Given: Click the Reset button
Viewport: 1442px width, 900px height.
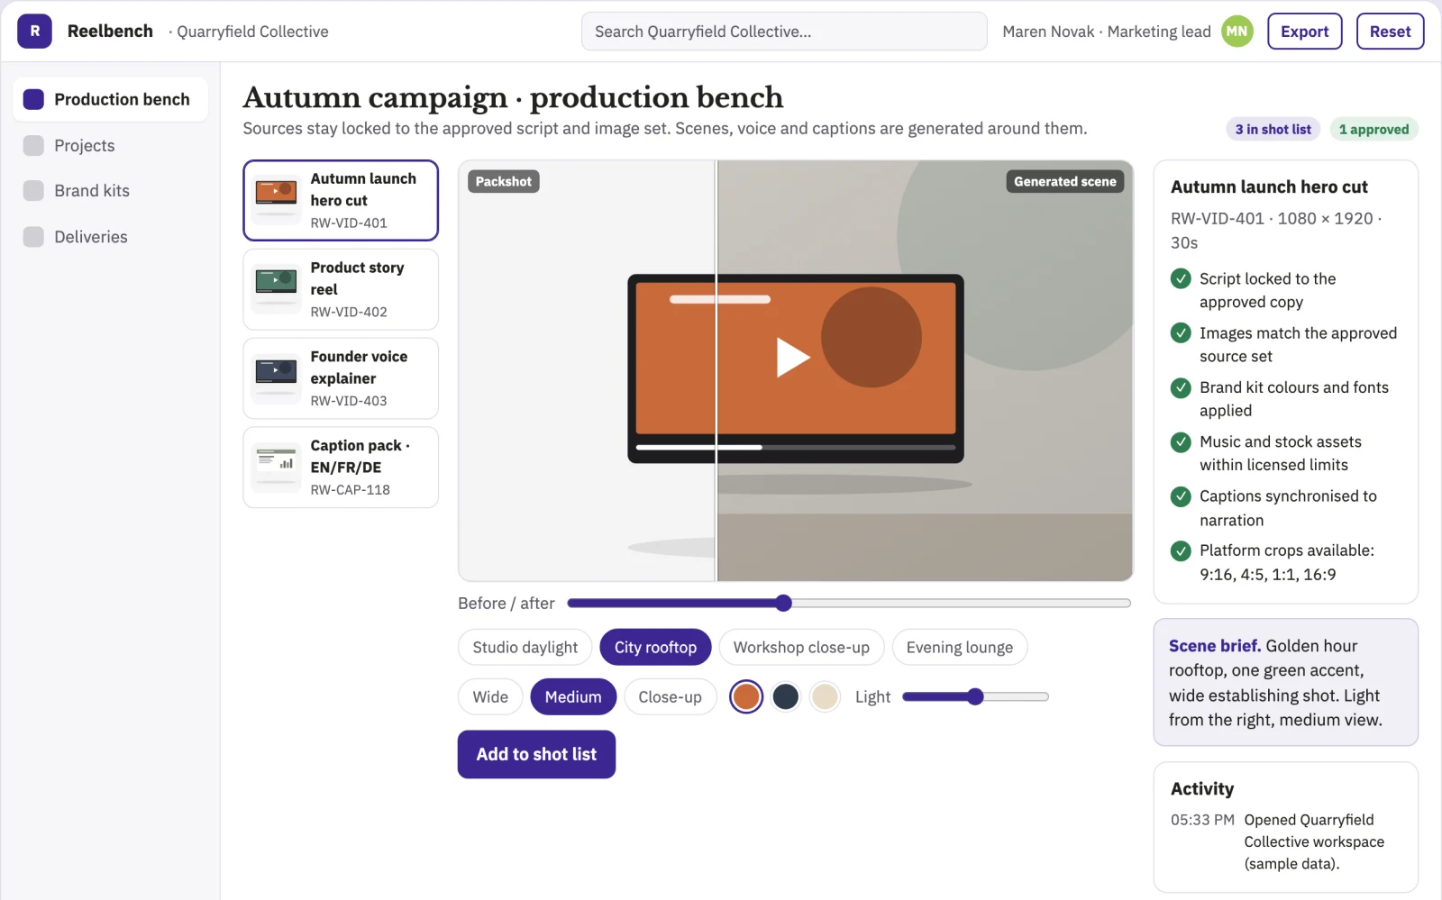Looking at the screenshot, I should [x=1390, y=32].
